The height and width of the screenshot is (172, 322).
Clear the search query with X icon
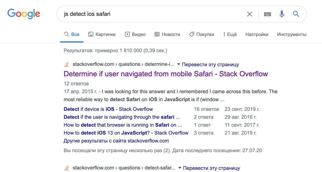pyautogui.click(x=250, y=14)
